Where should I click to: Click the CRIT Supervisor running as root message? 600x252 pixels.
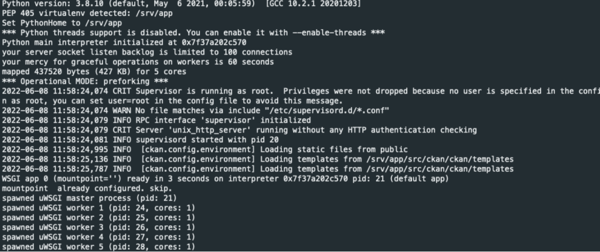coord(301,96)
